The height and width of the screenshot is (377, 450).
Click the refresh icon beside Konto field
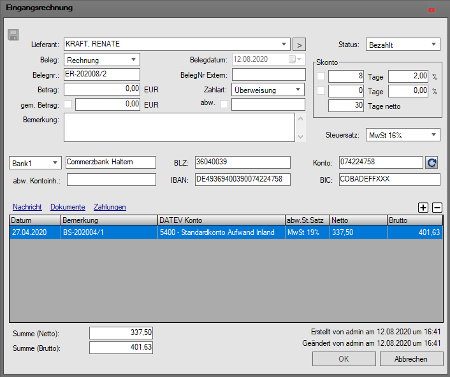(432, 162)
